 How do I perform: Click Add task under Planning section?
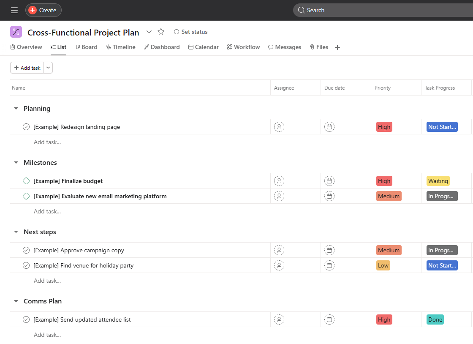click(x=47, y=142)
